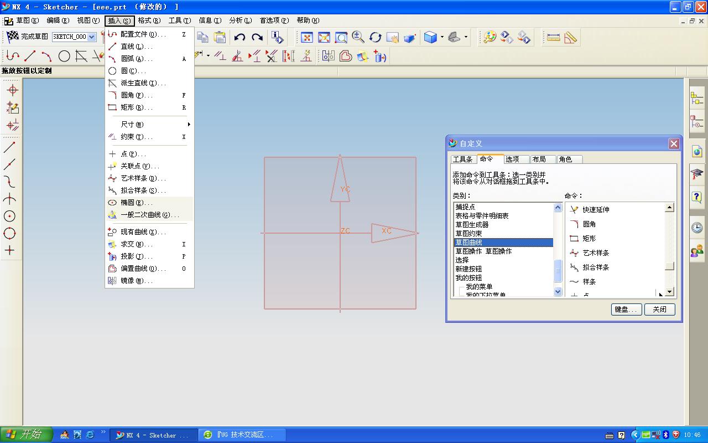Open the Internet Explorer icon on right sidebar

click(x=697, y=151)
